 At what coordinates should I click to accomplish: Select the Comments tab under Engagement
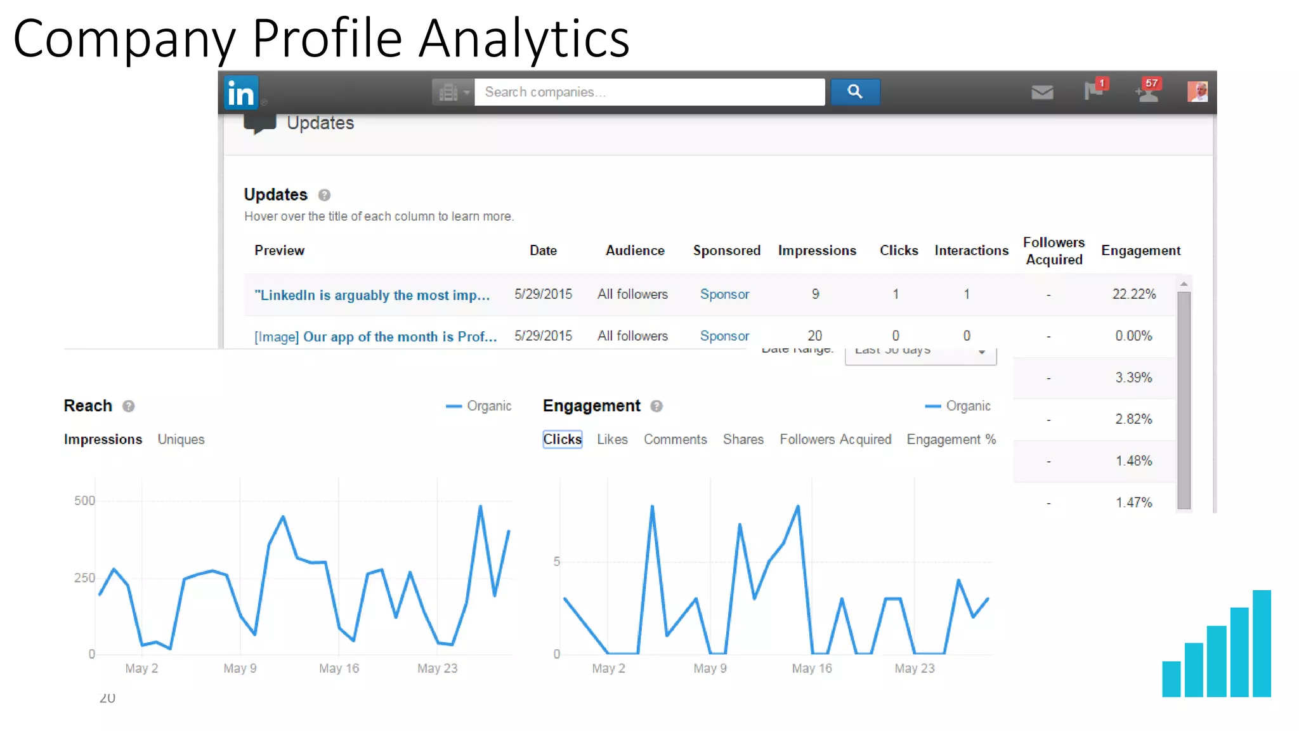pos(675,439)
